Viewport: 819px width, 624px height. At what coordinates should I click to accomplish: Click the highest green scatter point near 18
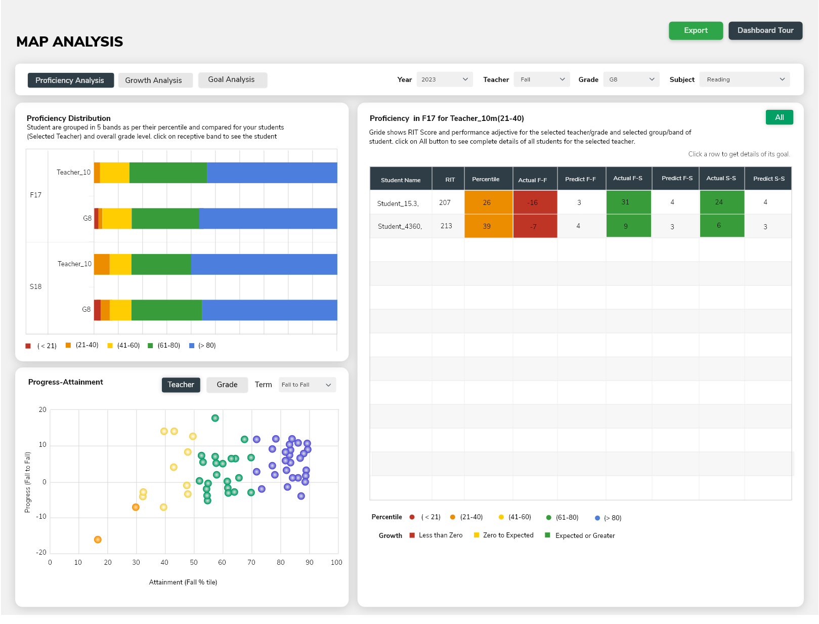(215, 418)
